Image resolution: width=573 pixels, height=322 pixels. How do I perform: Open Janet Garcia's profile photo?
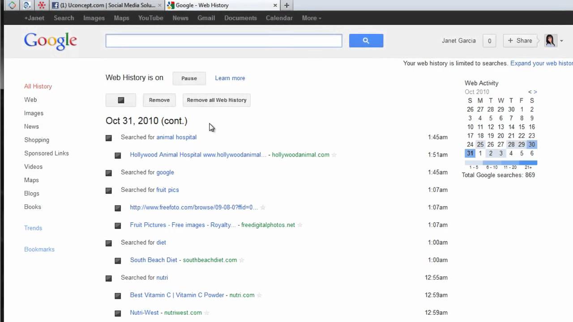[x=550, y=41]
